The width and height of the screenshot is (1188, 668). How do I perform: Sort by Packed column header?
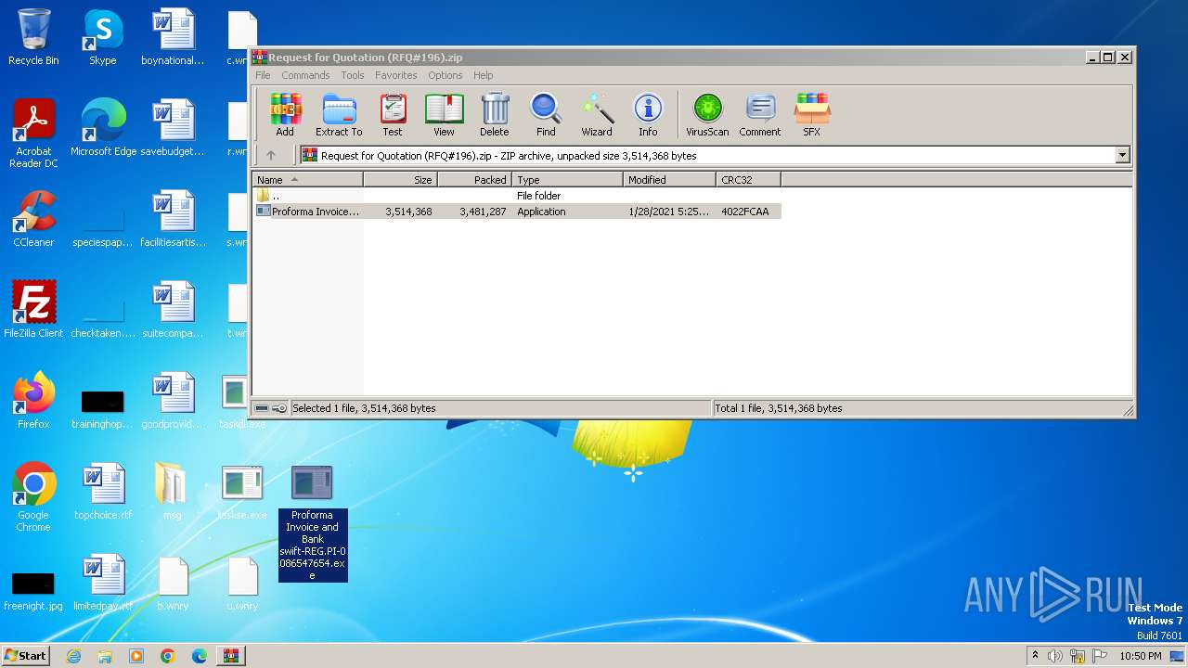pos(474,180)
